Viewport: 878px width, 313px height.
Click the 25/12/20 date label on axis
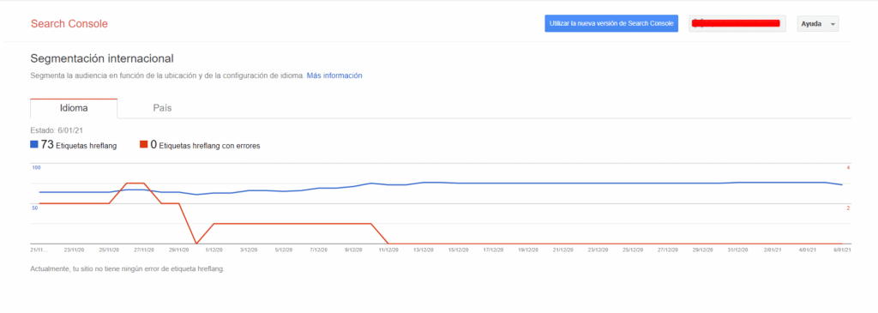634,250
